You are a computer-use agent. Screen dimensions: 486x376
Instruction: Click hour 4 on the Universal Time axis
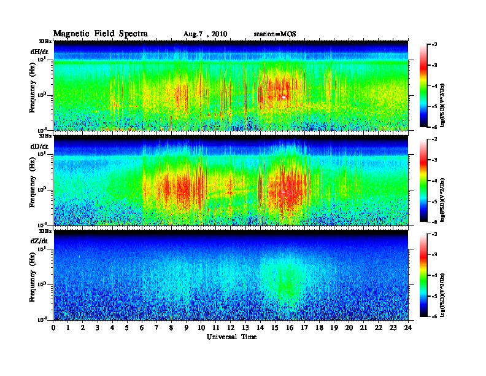[x=112, y=328]
